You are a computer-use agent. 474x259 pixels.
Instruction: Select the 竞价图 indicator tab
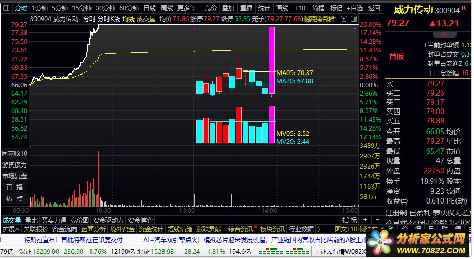80,220
